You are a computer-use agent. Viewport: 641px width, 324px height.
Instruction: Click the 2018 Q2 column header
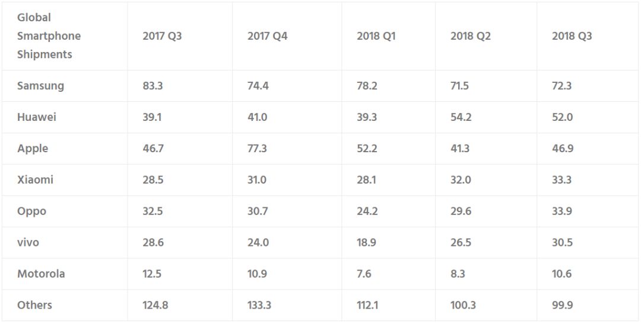tap(470, 36)
